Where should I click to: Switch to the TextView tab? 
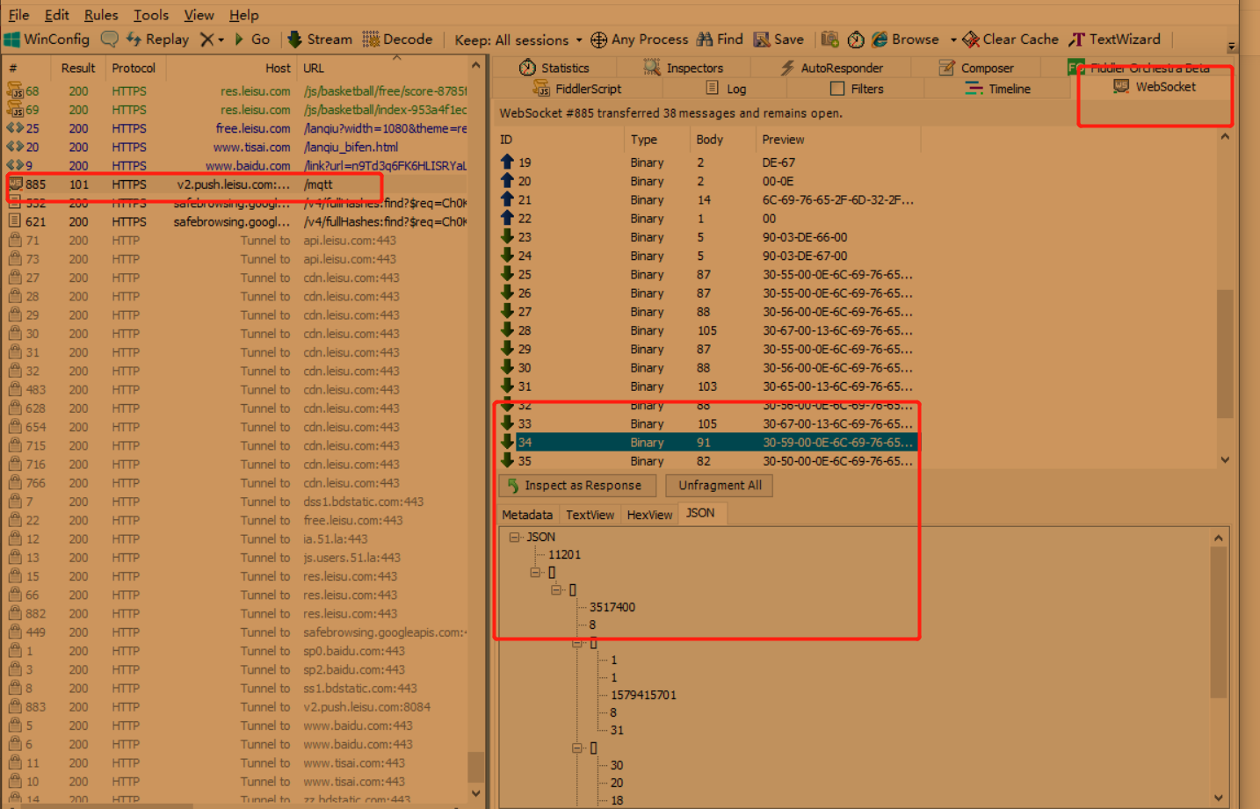coord(590,515)
